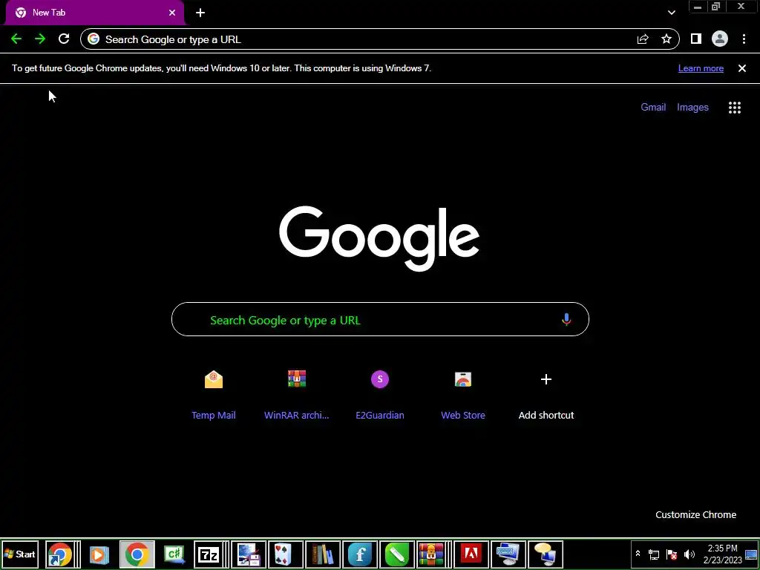Open the network chat bubble taskbar icon

tap(546, 554)
